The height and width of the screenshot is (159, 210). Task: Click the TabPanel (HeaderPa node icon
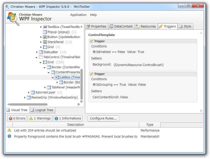[x=49, y=87]
